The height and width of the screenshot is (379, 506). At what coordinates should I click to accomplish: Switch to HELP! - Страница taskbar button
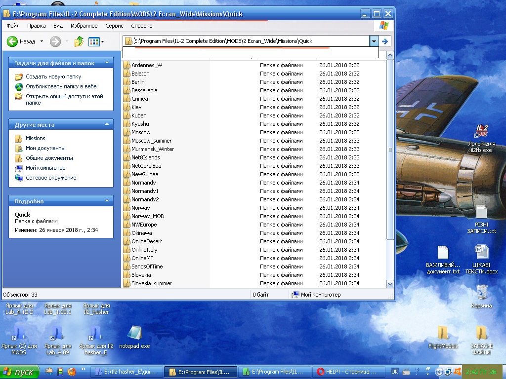349,372
